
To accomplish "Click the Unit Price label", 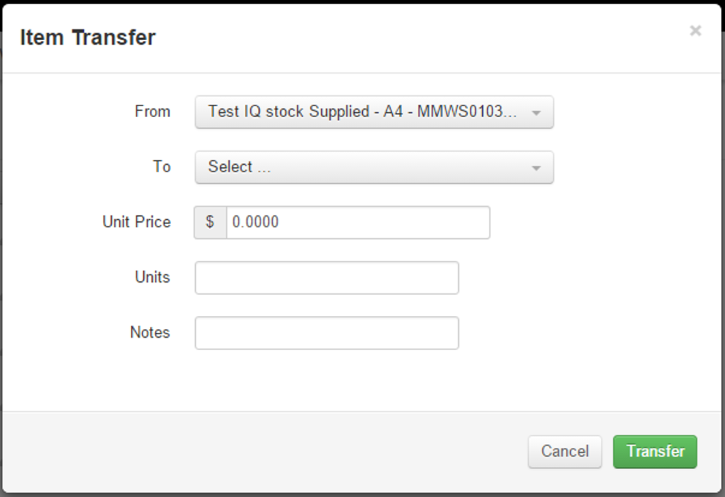I will (136, 222).
